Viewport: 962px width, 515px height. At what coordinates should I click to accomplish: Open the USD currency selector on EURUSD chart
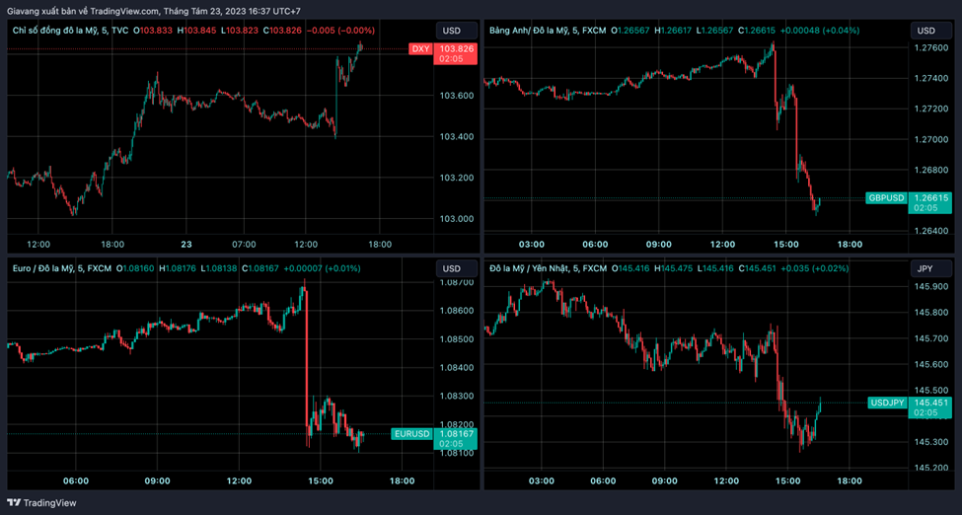coord(452,268)
